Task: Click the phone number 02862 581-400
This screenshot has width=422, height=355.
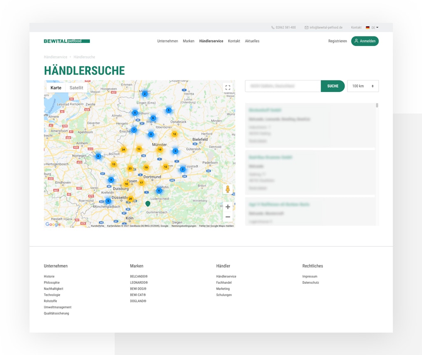Action: pos(286,28)
